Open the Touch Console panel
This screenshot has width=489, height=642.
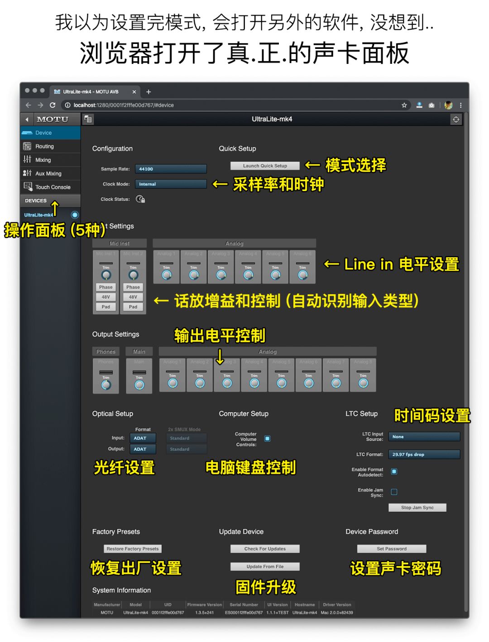click(50, 187)
